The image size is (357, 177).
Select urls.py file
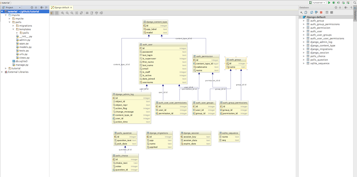click(x=23, y=54)
